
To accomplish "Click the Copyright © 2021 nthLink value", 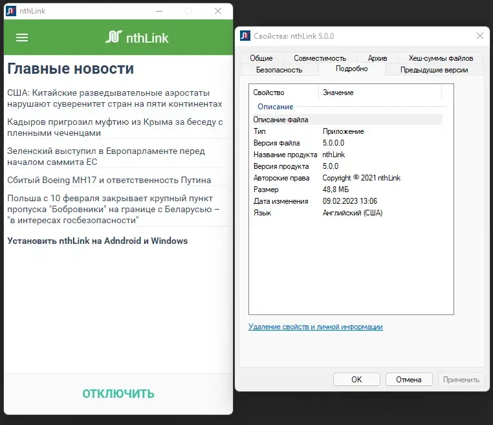I will (361, 178).
